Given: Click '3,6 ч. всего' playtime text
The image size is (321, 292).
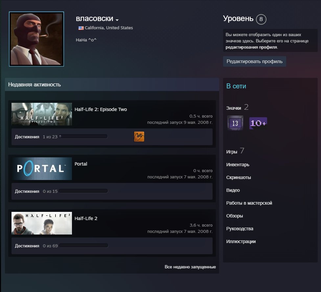Looking at the screenshot, I should tap(201, 225).
